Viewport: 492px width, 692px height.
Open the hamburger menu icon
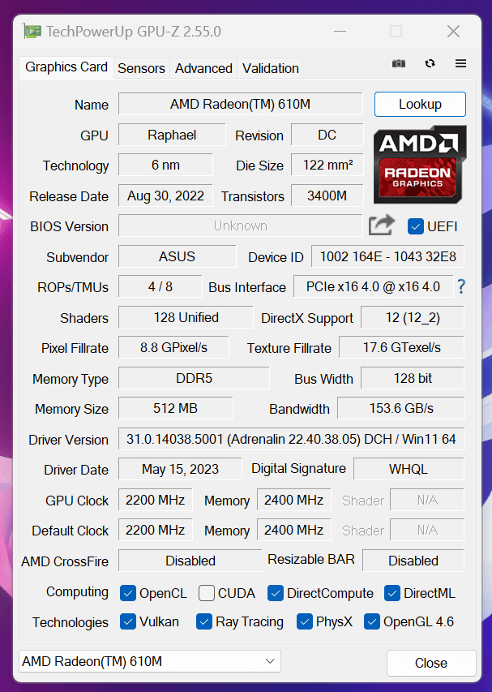pos(460,63)
